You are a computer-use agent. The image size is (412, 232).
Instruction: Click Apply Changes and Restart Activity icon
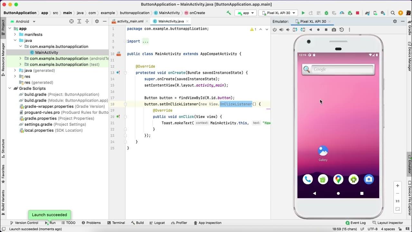311,13
